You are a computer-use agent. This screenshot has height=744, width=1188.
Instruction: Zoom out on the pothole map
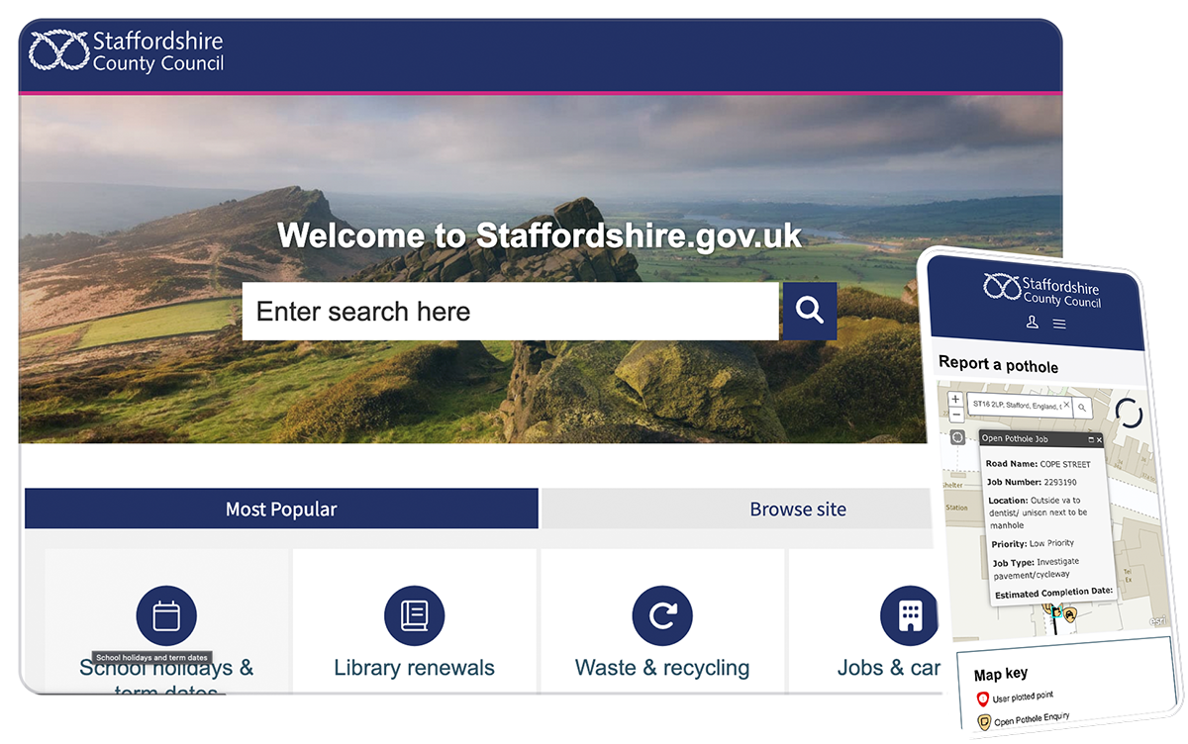point(955,416)
